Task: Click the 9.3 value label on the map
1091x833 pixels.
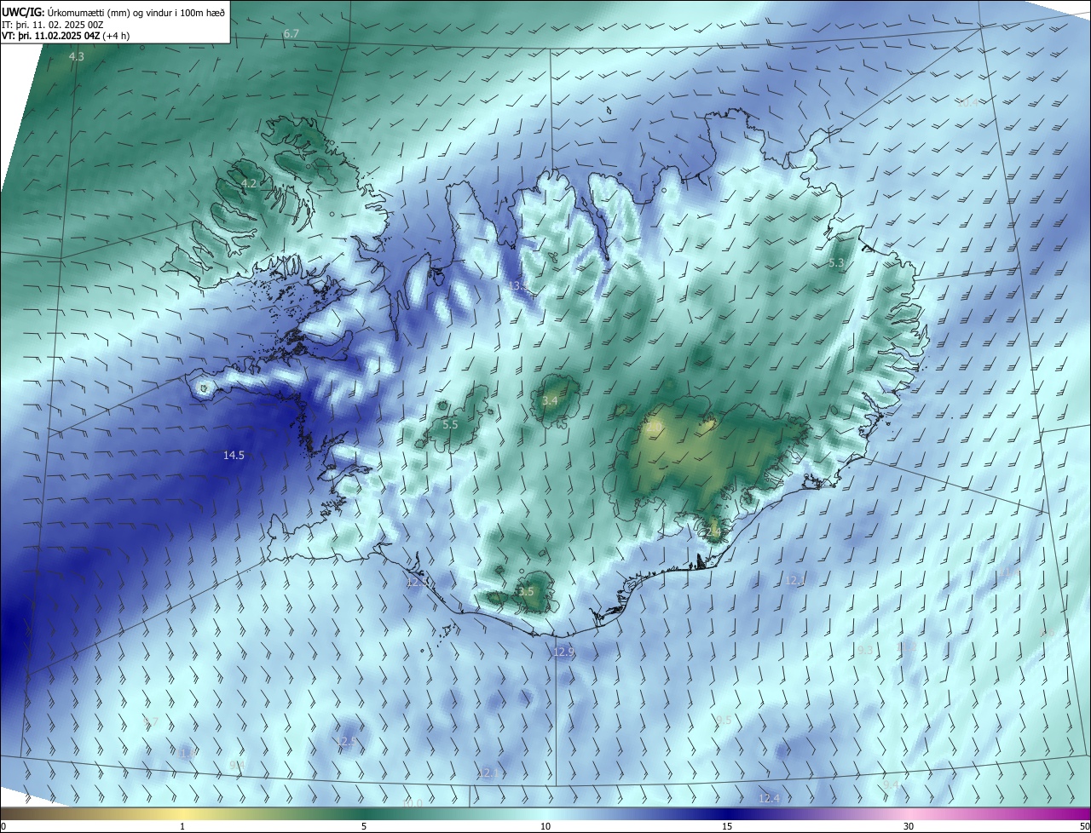Action: click(865, 650)
